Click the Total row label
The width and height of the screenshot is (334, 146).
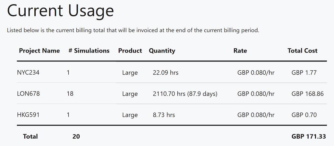[30, 136]
